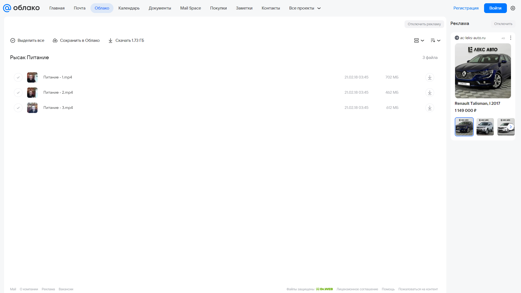Open the settings gear icon
521x293 pixels.
(x=513, y=8)
